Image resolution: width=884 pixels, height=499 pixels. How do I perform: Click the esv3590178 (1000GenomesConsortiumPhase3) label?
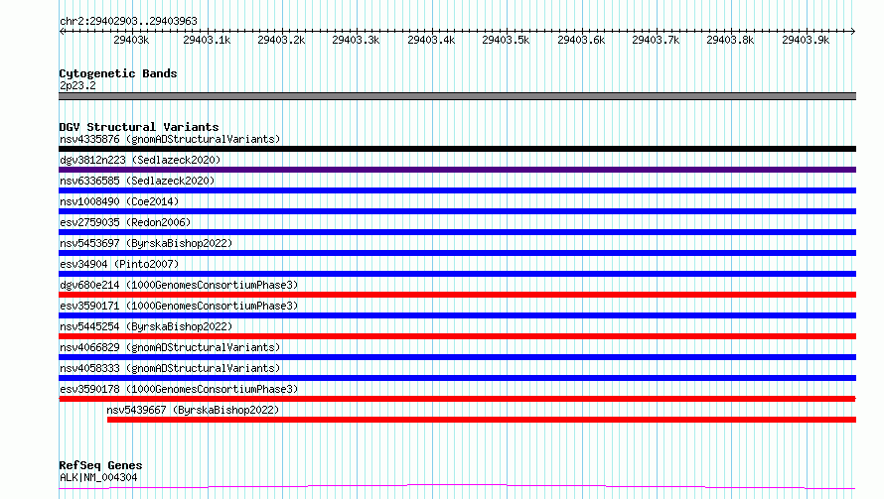tap(179, 389)
